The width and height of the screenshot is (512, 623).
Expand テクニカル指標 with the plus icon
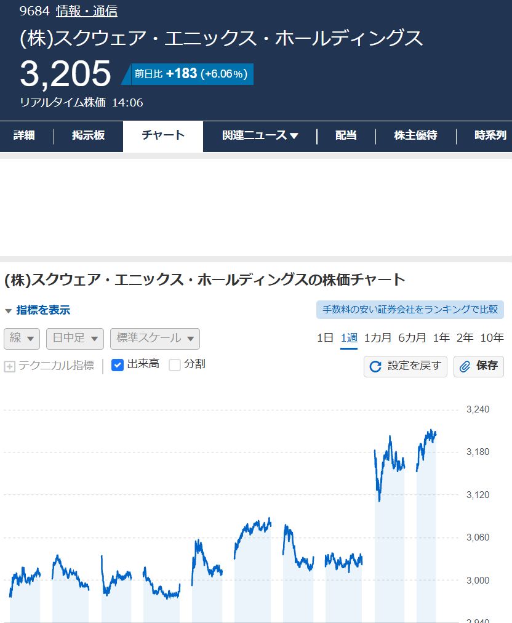coord(9,366)
